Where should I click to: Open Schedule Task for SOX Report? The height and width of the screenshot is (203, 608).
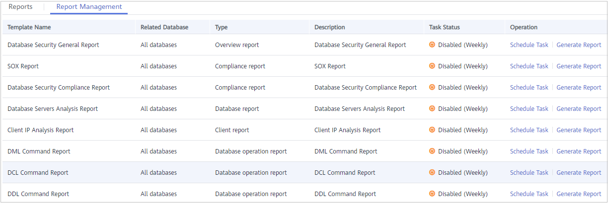[529, 66]
